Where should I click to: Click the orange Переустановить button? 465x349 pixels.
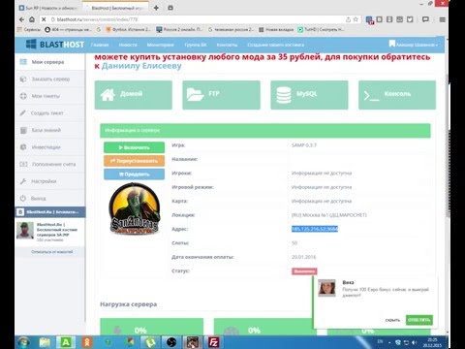134,161
